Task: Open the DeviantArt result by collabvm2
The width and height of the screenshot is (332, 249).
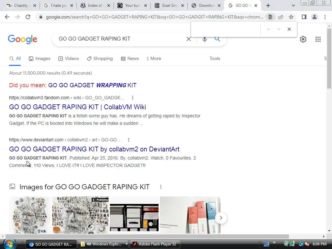Action: (x=94, y=149)
